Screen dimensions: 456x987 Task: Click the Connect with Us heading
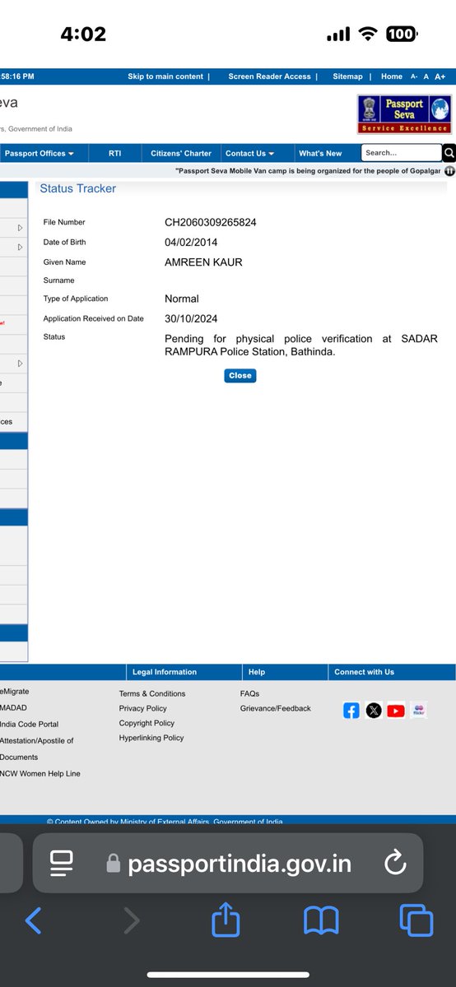pos(364,672)
